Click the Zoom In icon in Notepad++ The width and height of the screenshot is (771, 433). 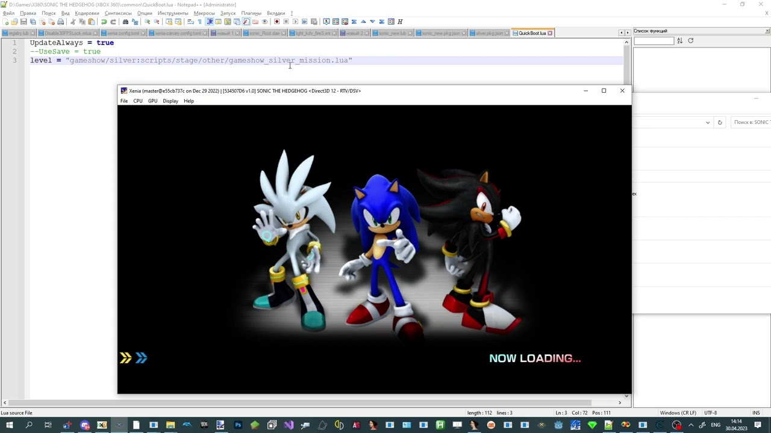tap(147, 22)
